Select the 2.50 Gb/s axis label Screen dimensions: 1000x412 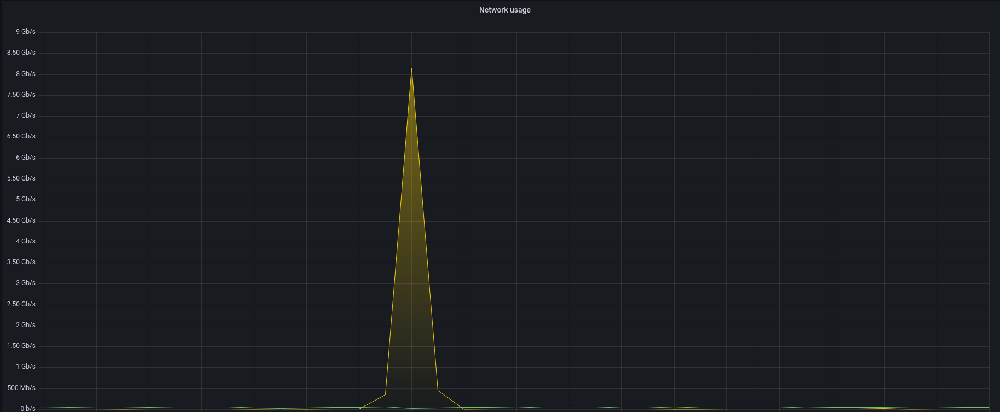[x=21, y=304]
